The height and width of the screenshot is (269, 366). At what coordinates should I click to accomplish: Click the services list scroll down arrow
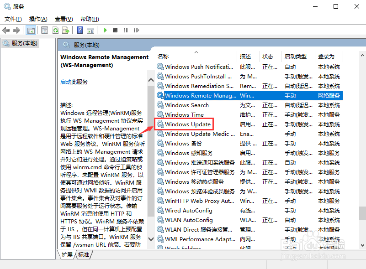tap(362, 245)
